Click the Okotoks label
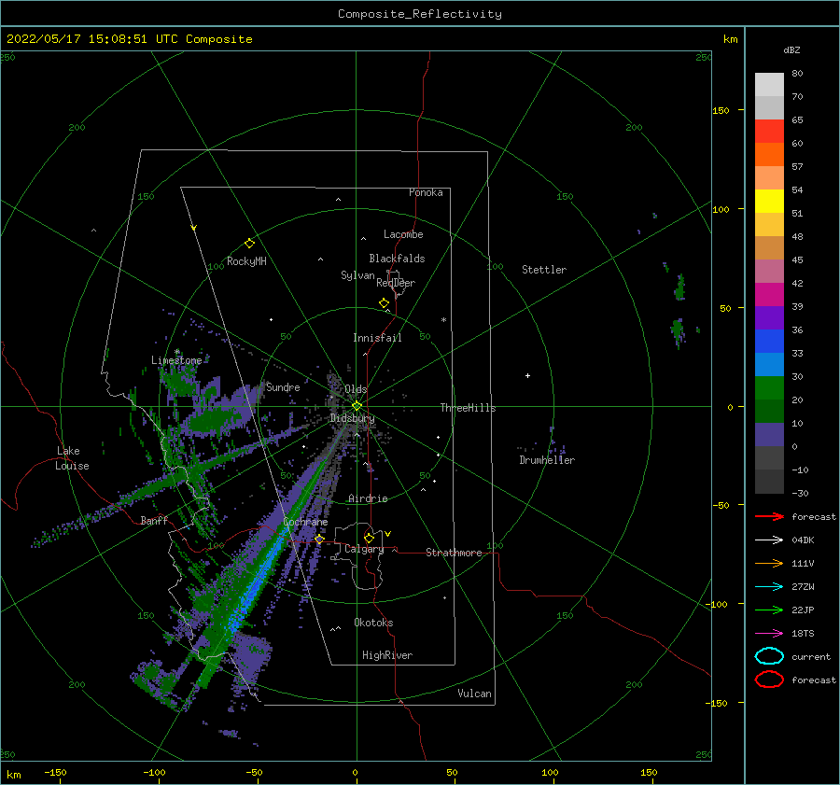 pos(373,623)
